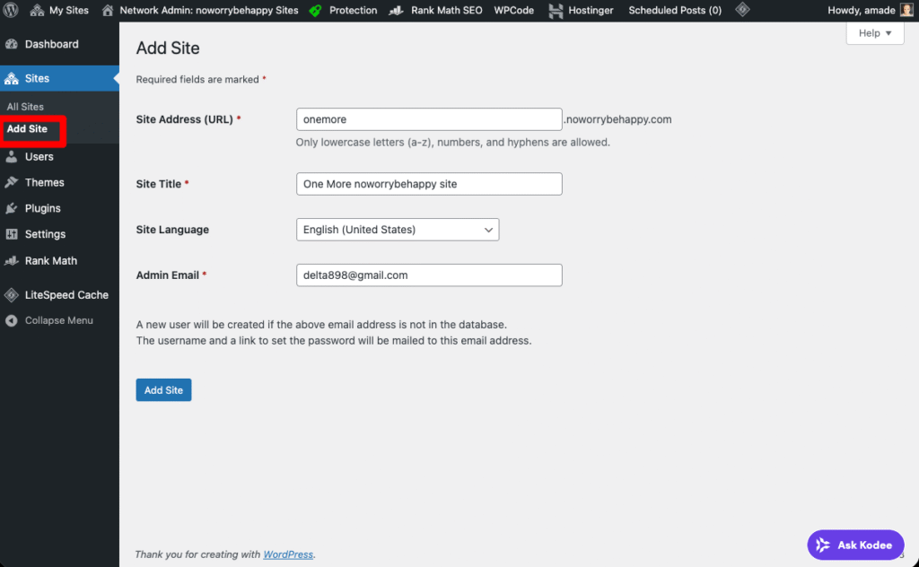Open the My Sites menu

[60, 11]
